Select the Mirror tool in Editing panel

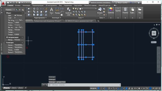(x=38, y=12)
